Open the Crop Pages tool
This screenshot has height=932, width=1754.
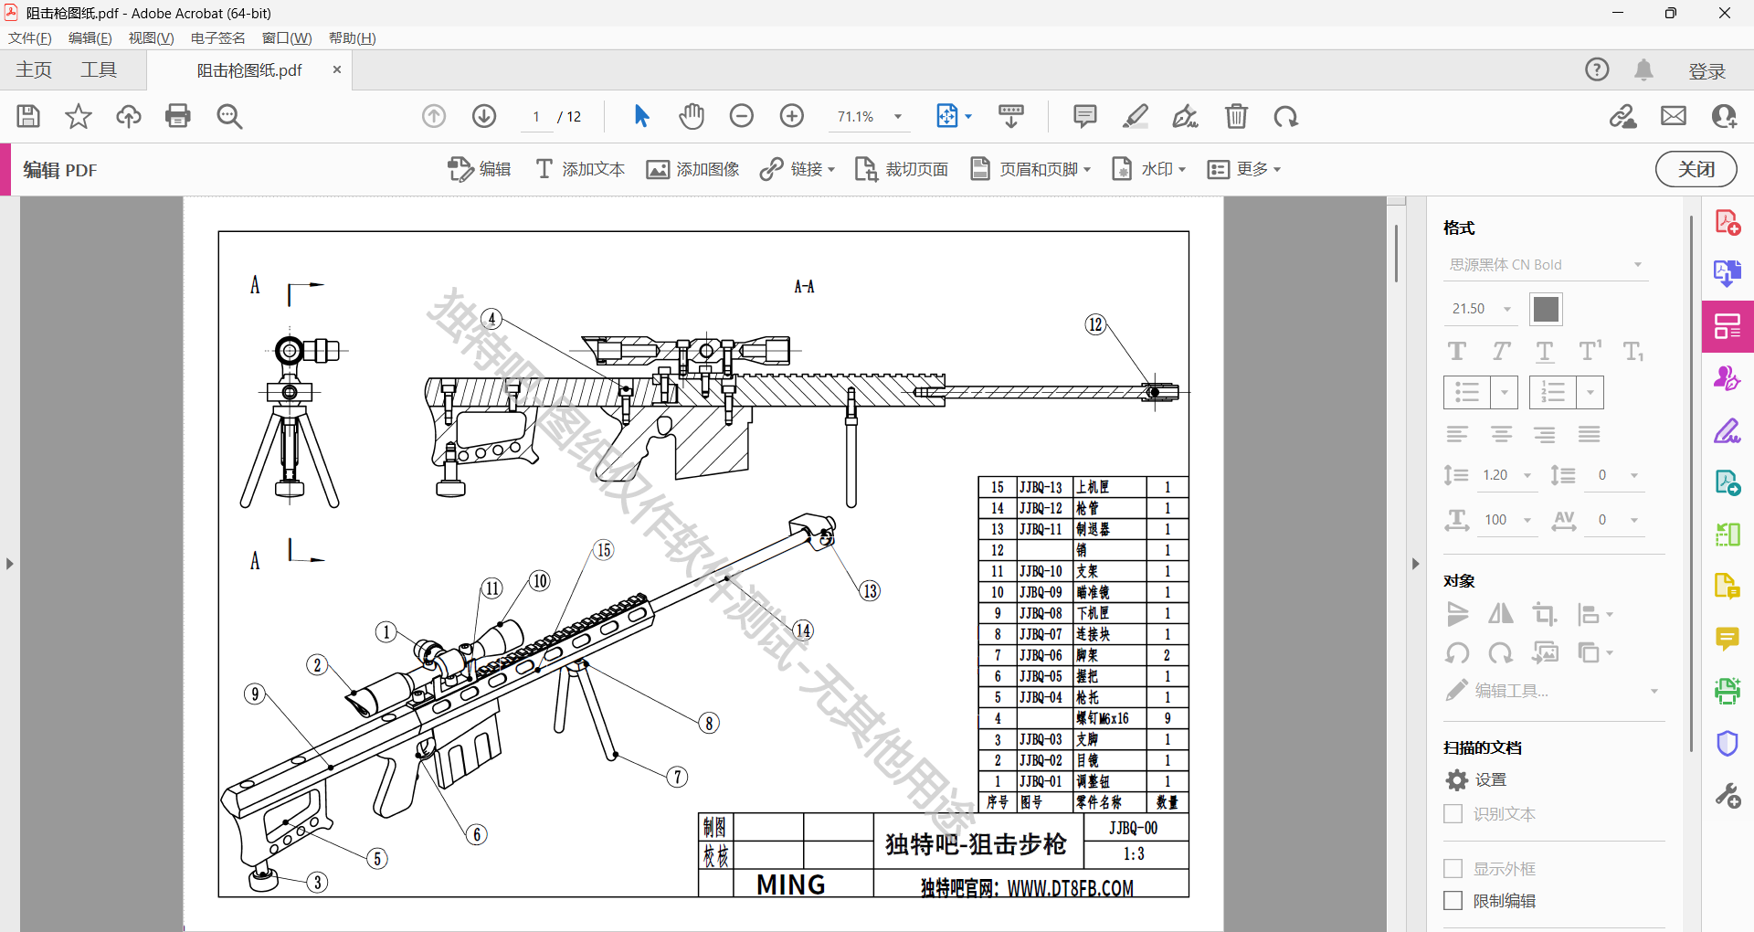point(901,169)
